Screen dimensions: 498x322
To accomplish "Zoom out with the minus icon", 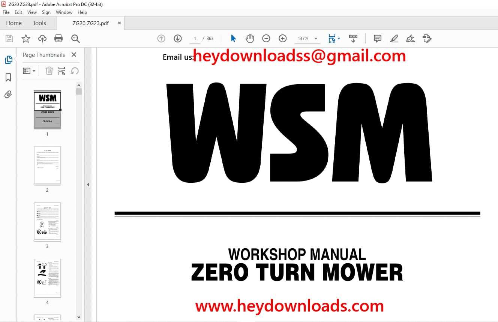I will [266, 39].
